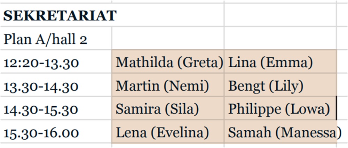Click the 12:20-13.30 time cell
The width and height of the screenshot is (348, 148).
56,61
